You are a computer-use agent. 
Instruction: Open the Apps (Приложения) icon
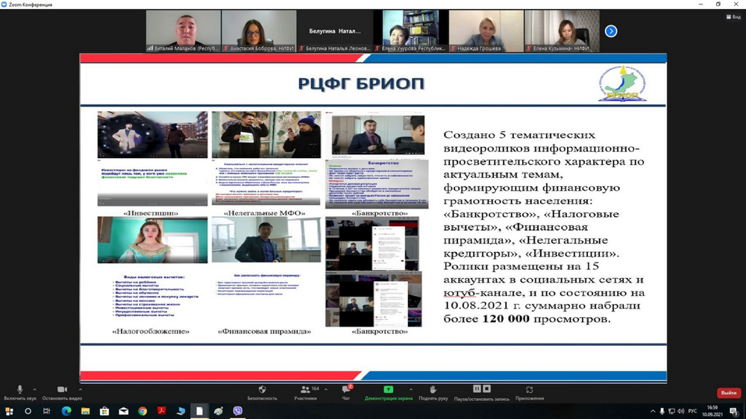click(529, 390)
